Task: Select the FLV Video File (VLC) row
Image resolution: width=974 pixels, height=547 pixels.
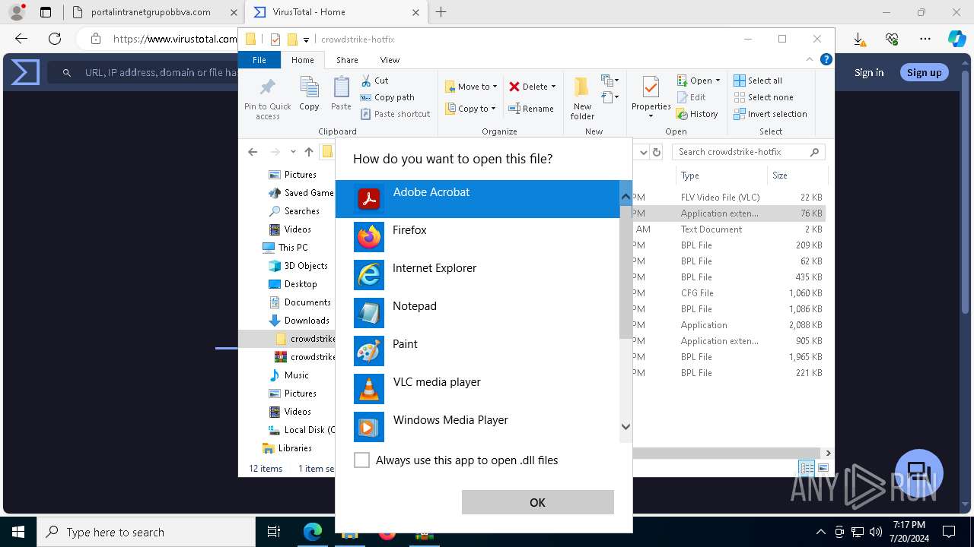Action: 729,198
